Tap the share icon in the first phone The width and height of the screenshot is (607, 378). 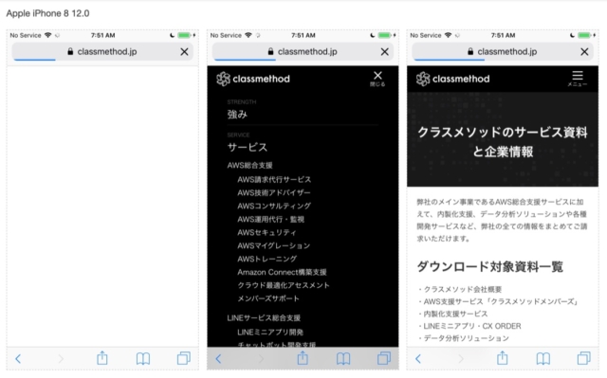click(102, 358)
